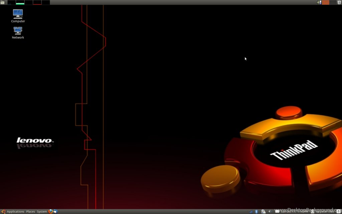Open the Trash icon in top panel
Screen dimensions: 342x214
339,2
